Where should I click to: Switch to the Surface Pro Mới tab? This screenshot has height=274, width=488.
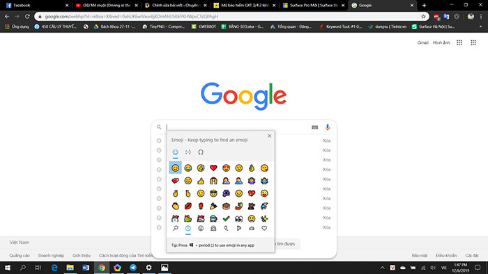[313, 6]
